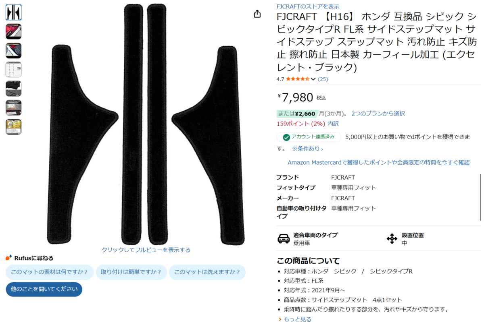Select the fifth product thumbnail
Viewport: 484px width, 327px height.
pos(13,89)
